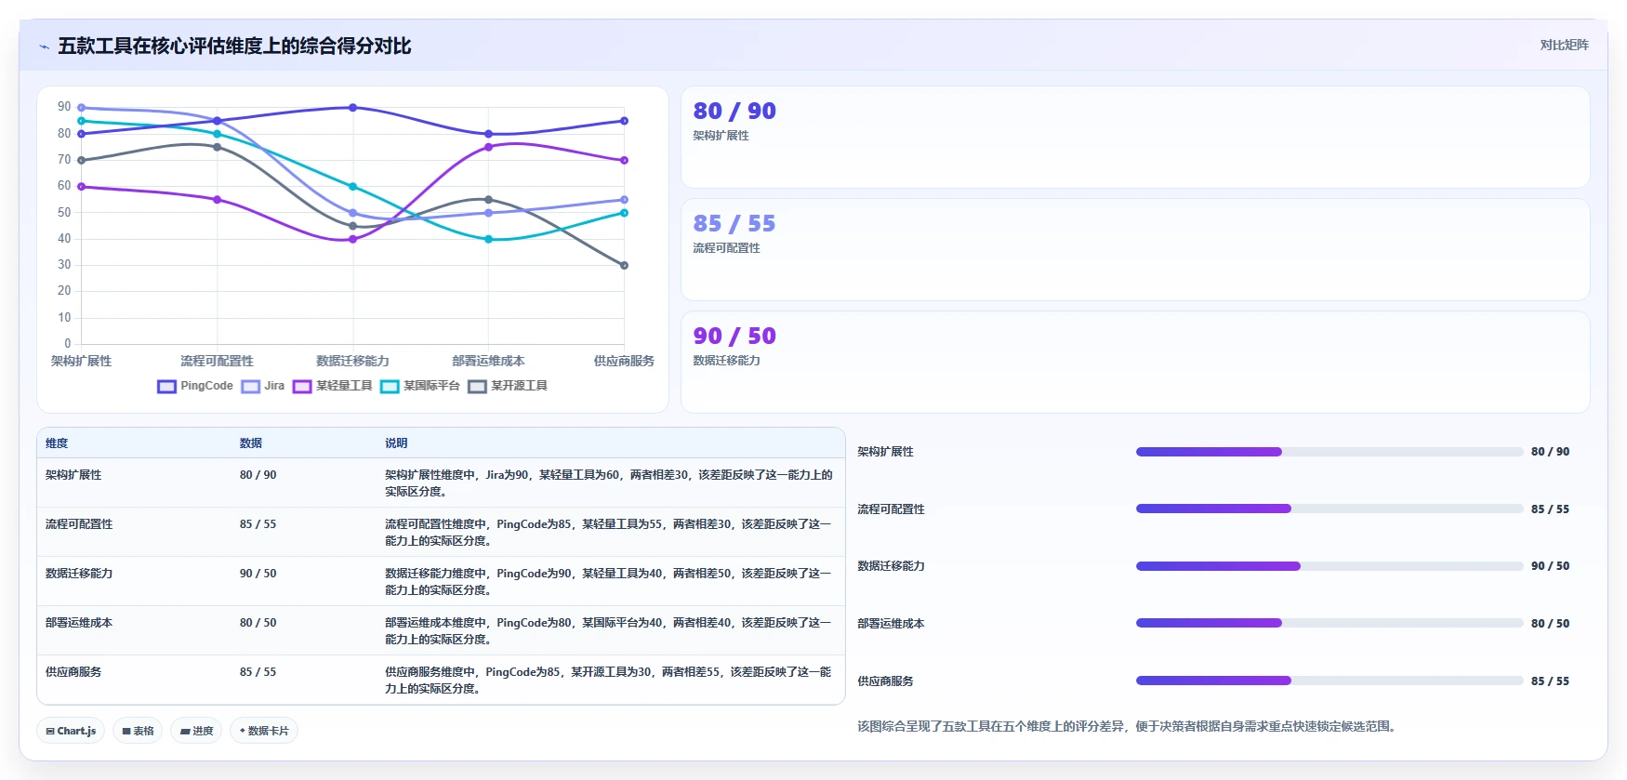Click 90 / 50 value beside progress bar
Image resolution: width=1627 pixels, height=780 pixels.
(x=1550, y=566)
